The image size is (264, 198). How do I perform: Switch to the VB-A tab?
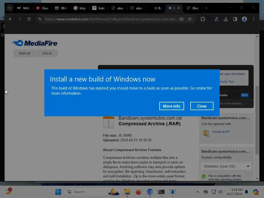61,8
